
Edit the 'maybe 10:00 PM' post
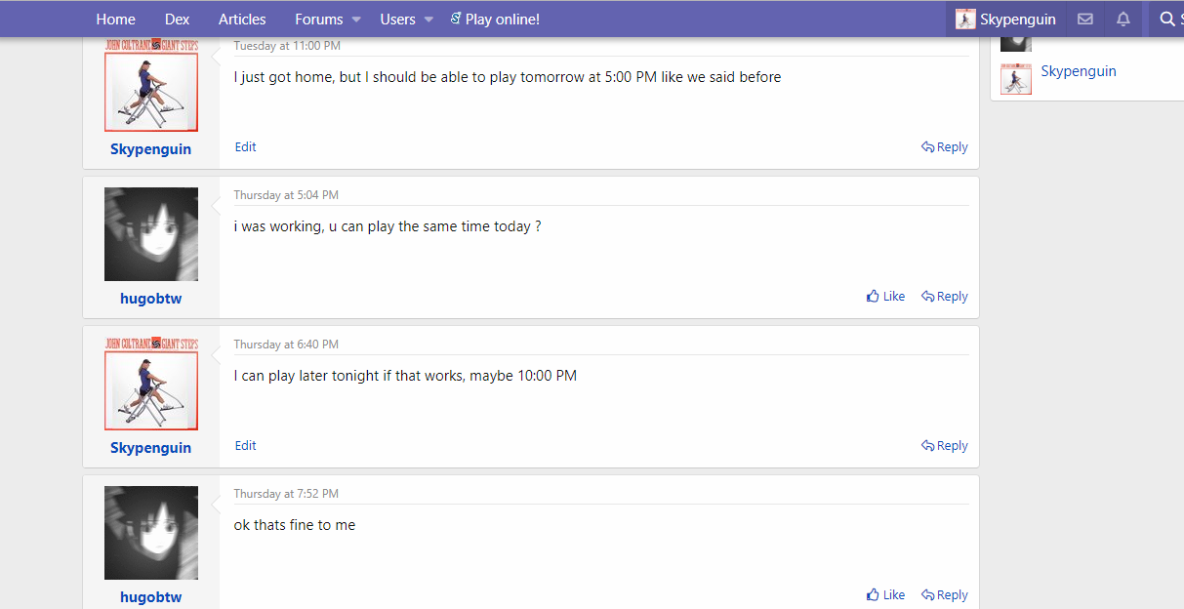click(246, 446)
